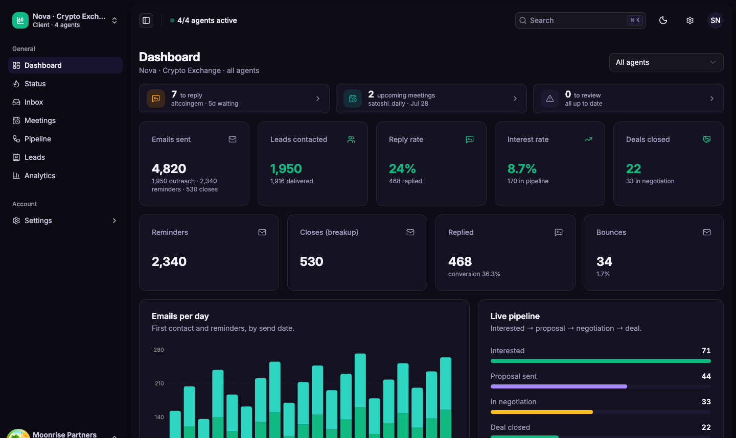The height and width of the screenshot is (438, 736).
Task: Click chevron on upcoming meetings card
Action: tap(515, 99)
